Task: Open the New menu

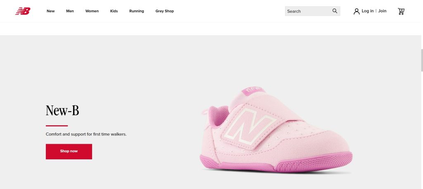Action: pos(50,11)
